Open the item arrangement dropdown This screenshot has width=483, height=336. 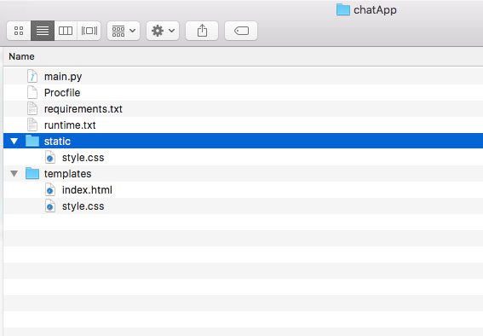point(124,31)
